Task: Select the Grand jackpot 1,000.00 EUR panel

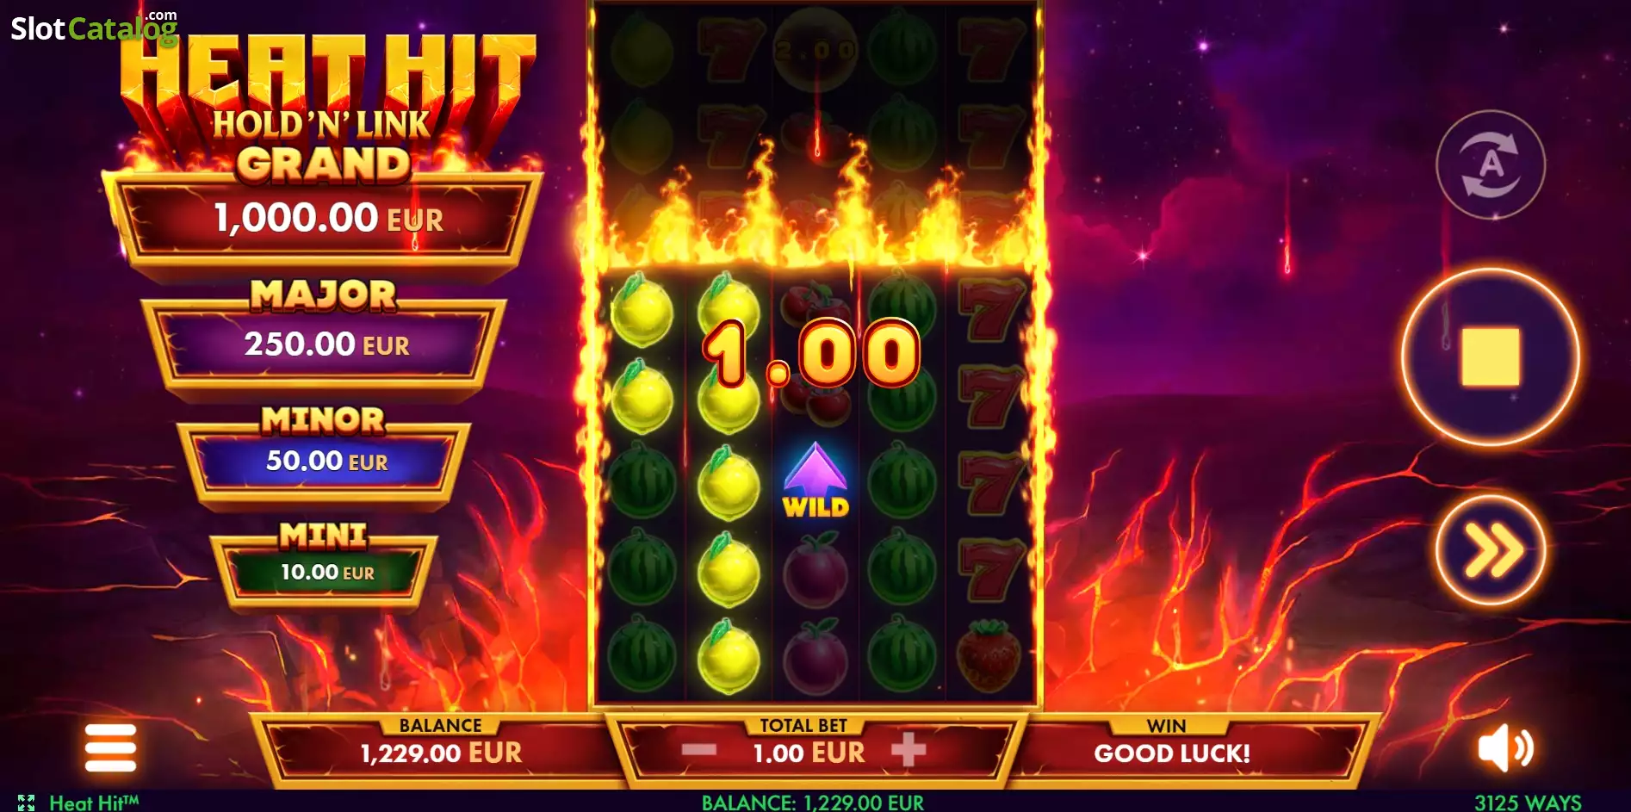Action: (323, 218)
